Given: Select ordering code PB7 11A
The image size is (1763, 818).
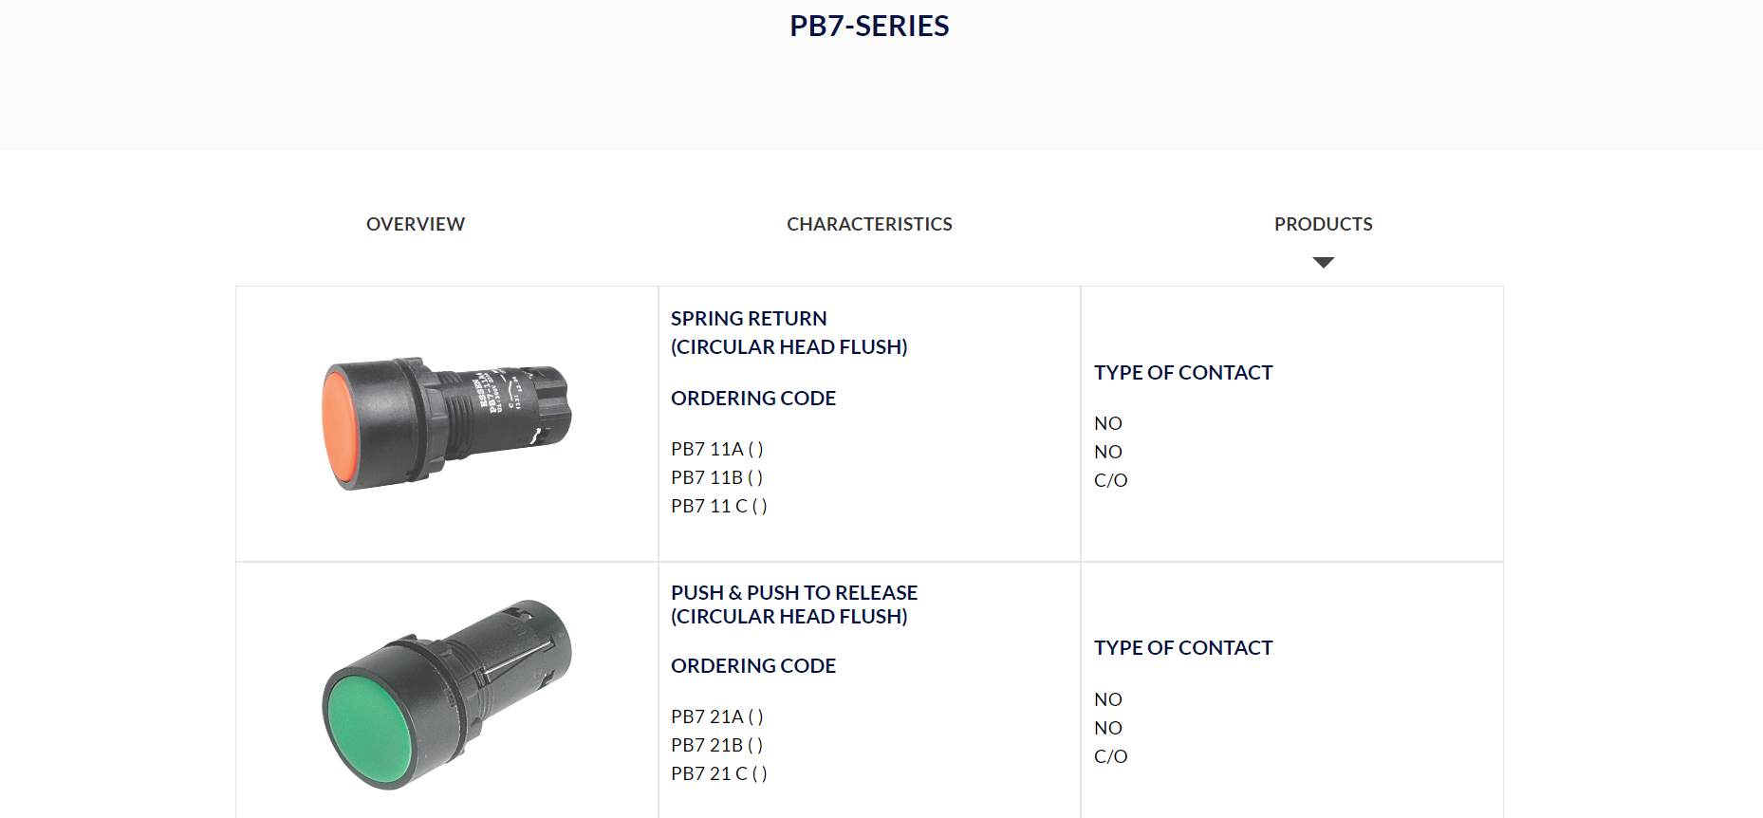Looking at the screenshot, I should [x=716, y=449].
